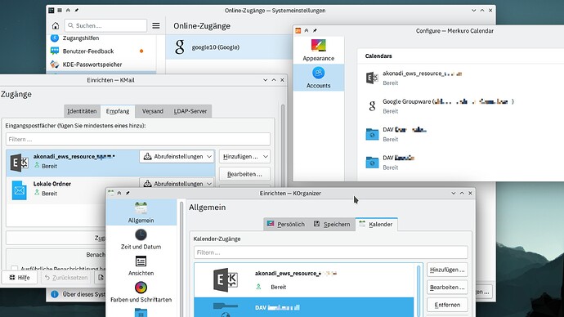The width and height of the screenshot is (564, 317).
Task: Open Allgemein section in KOrganizer sidebar
Action: 141,212
